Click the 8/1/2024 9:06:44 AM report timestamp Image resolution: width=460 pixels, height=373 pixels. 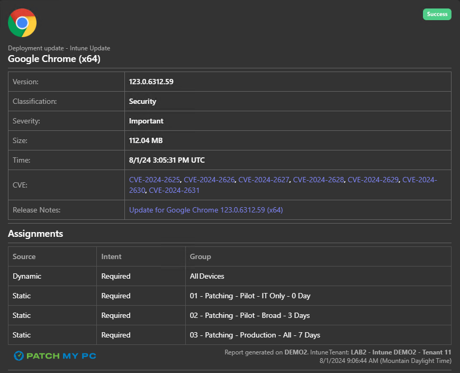[385, 361]
